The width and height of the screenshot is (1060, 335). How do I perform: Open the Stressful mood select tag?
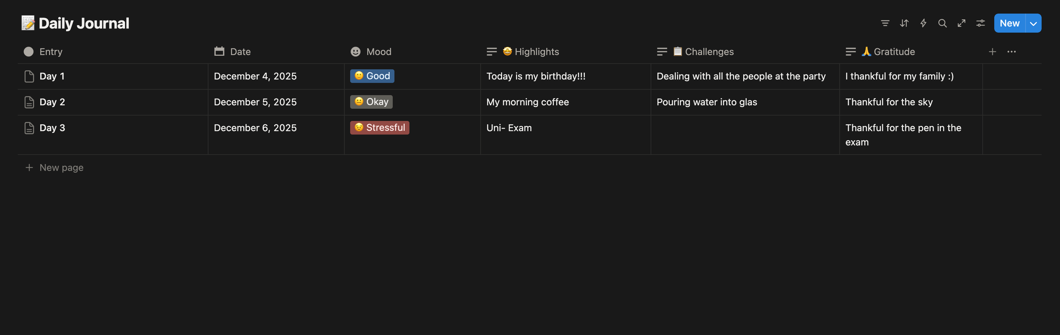[x=379, y=128]
